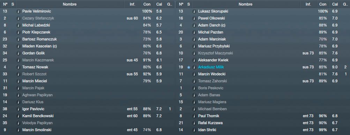Click the star icon beside Arkadiusz Milik

click(x=189, y=67)
